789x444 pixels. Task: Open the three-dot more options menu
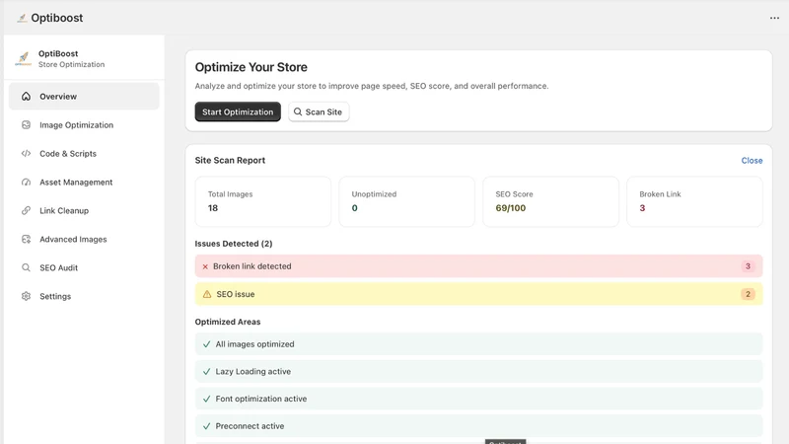[774, 18]
